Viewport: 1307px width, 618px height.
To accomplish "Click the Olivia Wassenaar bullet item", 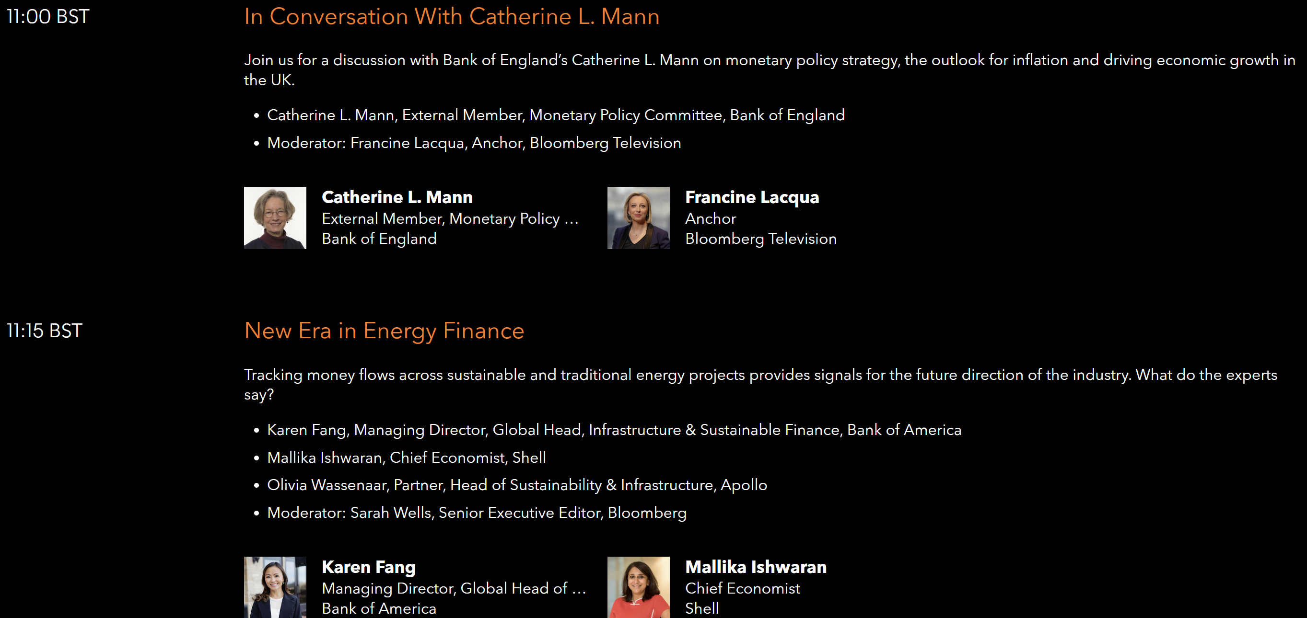I will (x=516, y=485).
